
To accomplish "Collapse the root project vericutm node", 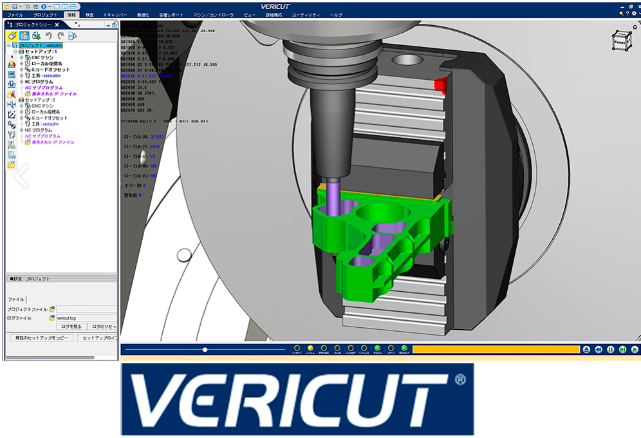I will coord(9,45).
